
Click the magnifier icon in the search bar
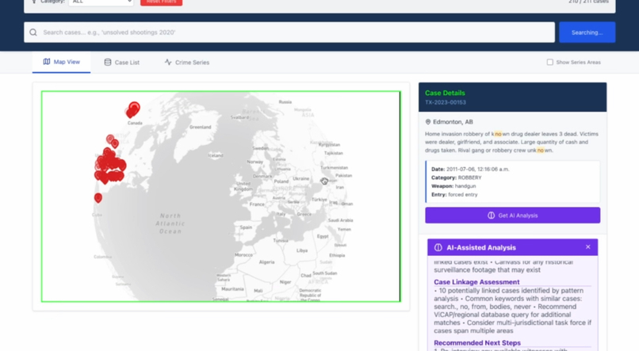click(x=33, y=32)
